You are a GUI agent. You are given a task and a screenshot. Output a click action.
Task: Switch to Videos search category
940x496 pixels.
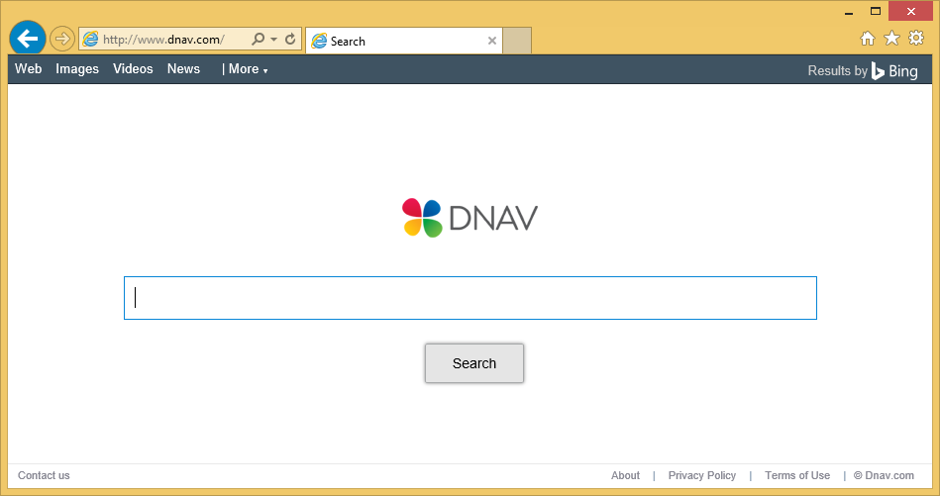[133, 69]
